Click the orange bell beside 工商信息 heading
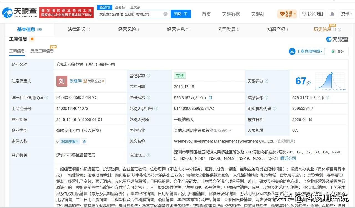355x208 pixels. 32,39
